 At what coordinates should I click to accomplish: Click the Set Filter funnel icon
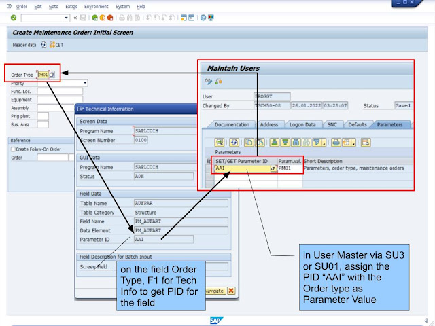pos(317,143)
